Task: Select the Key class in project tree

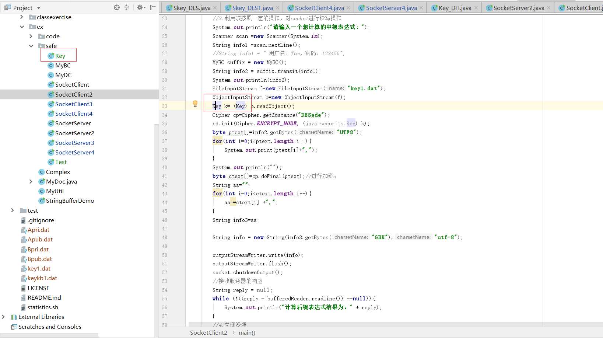Action: point(60,56)
